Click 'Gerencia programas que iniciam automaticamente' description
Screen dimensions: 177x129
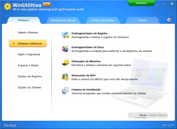pos(109,93)
